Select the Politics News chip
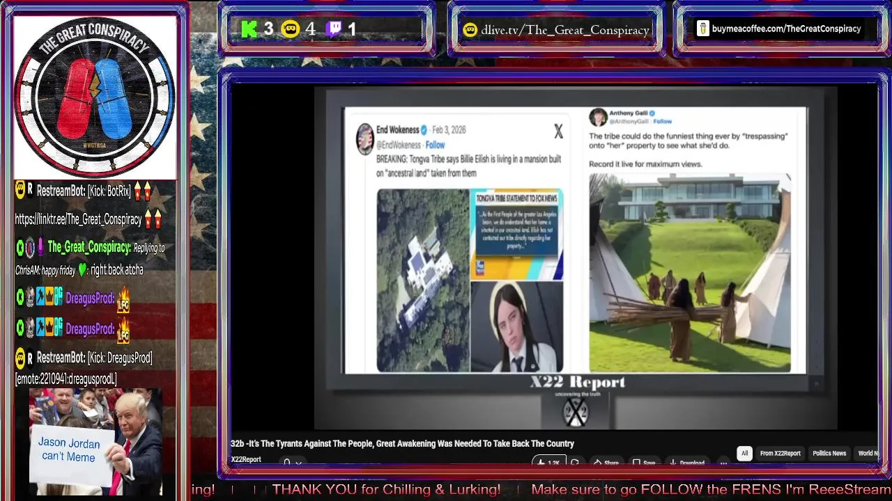The image size is (892, 501). (829, 453)
